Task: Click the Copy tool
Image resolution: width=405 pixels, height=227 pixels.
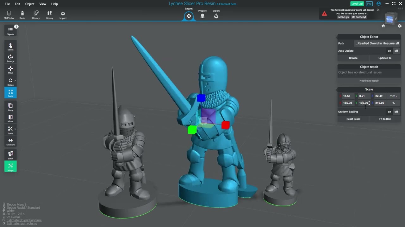Action: tap(10, 107)
